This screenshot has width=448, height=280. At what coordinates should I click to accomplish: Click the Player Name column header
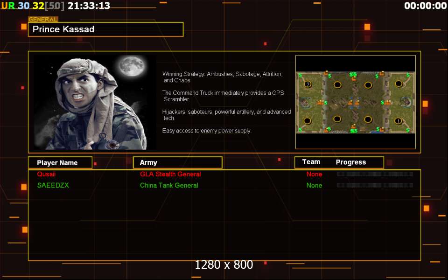60,162
